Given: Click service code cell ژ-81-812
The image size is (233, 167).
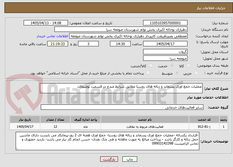Looking at the screenshot, I should [204, 127].
